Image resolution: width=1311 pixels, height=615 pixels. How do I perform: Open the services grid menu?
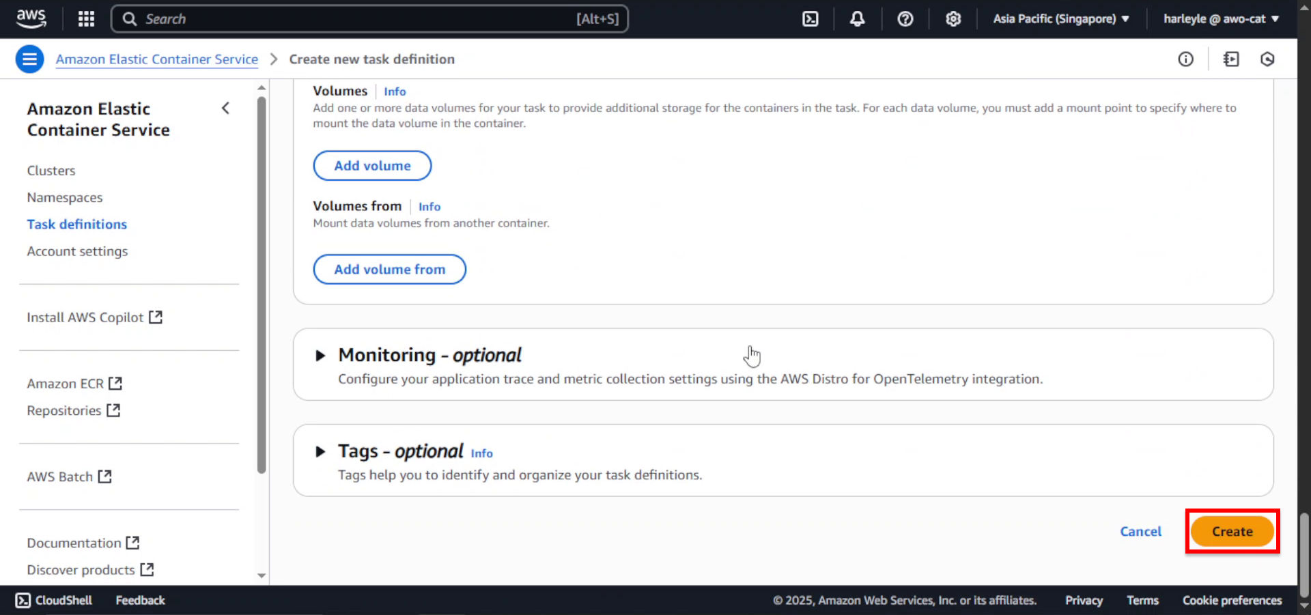[86, 18]
